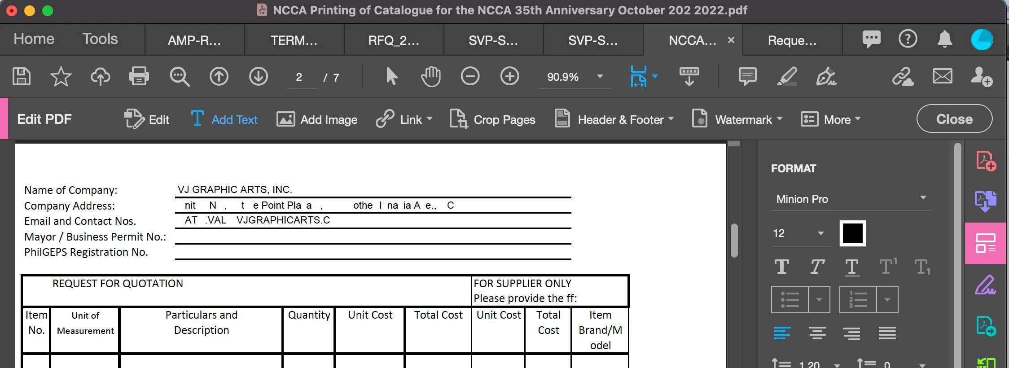The width and height of the screenshot is (1009, 368).
Task: Open the Create PDF tool in right sidebar
Action: point(986,161)
